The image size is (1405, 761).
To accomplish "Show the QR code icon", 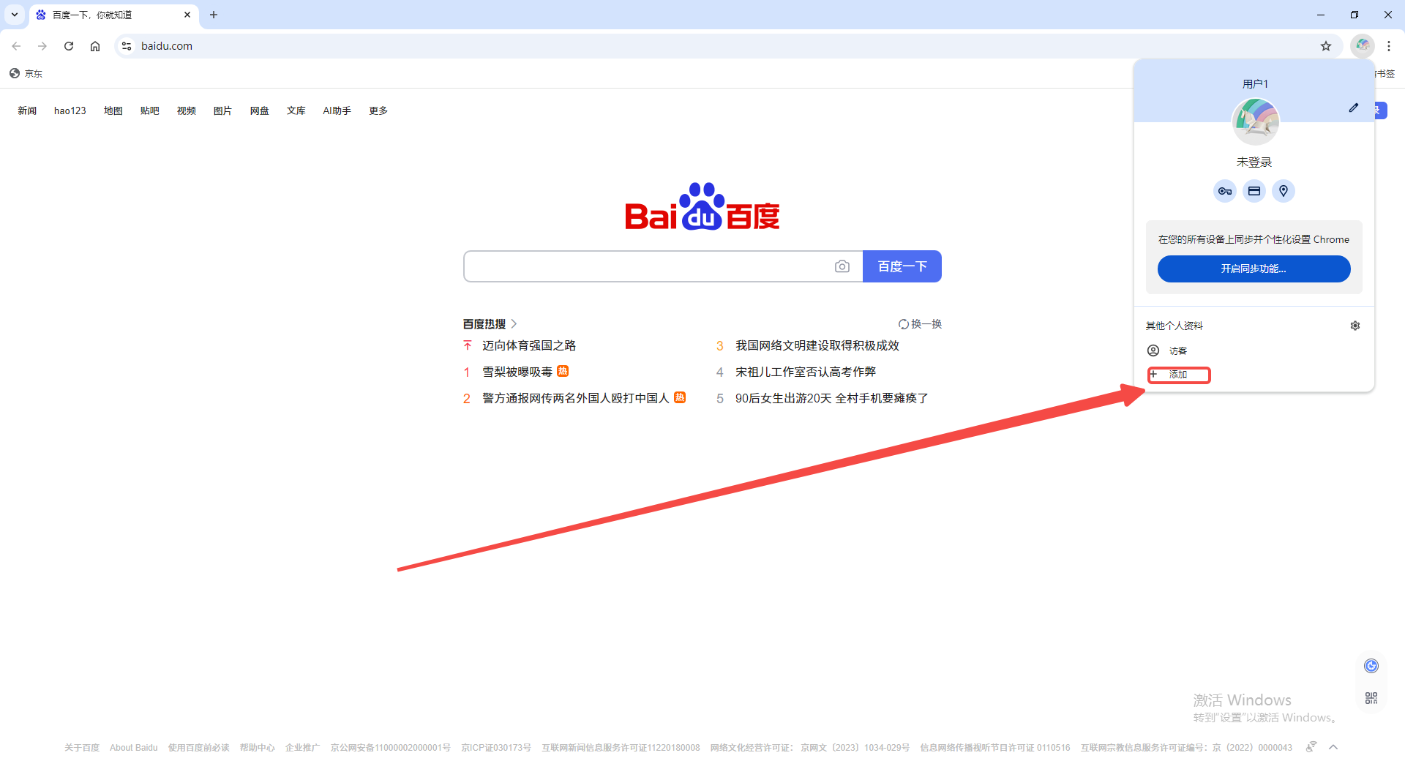I will pos(1371,698).
